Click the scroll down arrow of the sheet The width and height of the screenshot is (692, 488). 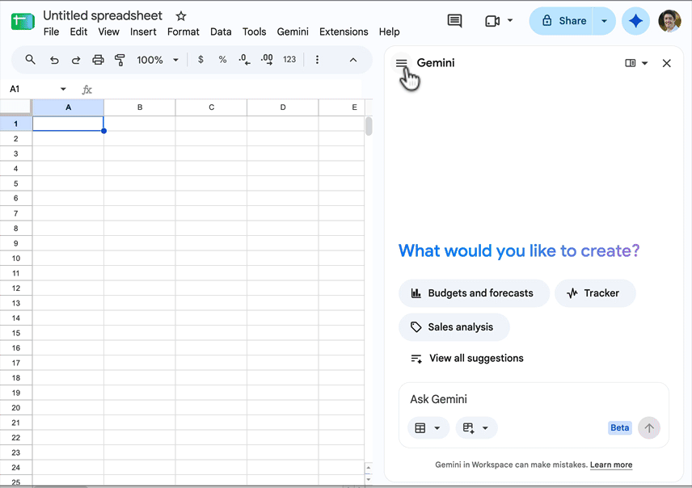369,479
